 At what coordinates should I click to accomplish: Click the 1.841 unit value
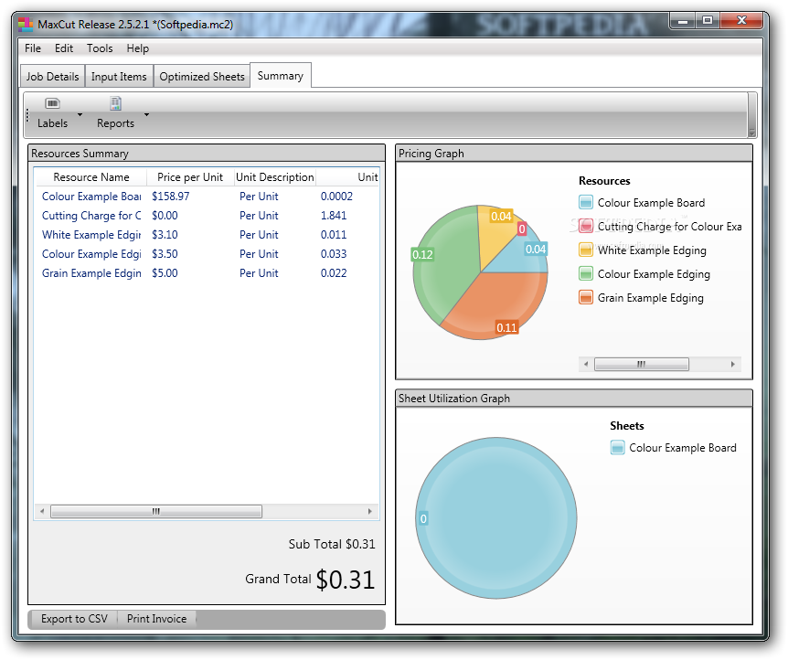(334, 215)
